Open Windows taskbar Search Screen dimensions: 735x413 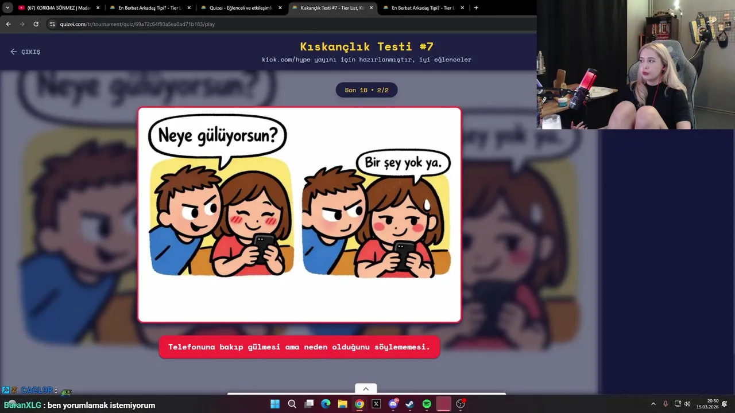click(292, 404)
